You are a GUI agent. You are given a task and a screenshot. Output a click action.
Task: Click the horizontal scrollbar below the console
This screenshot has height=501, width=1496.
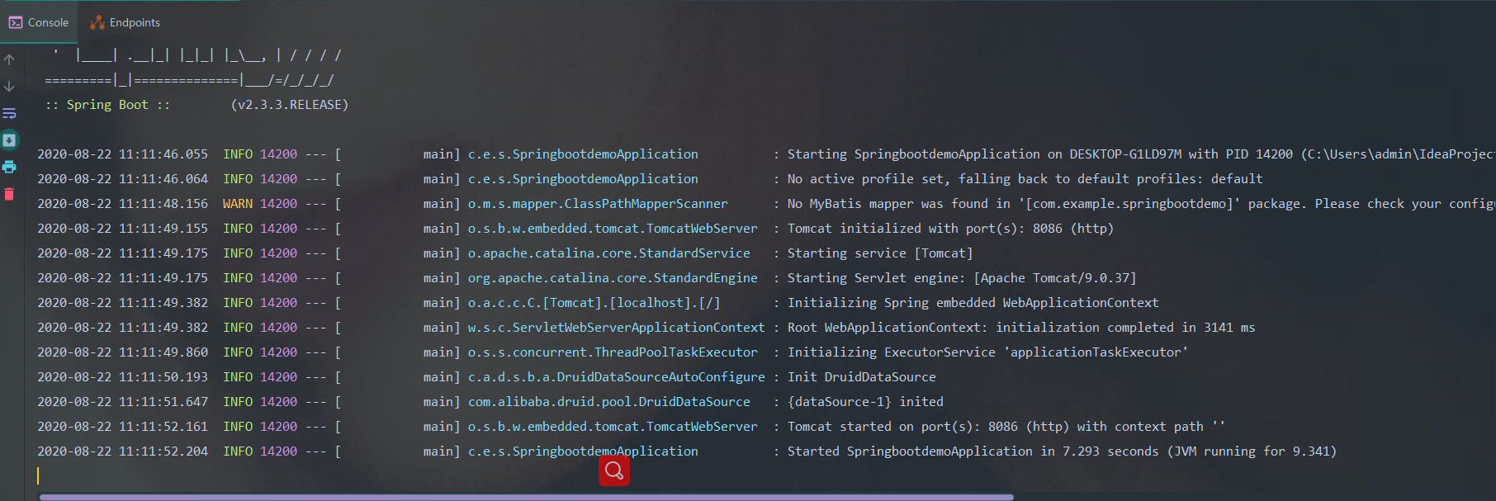526,497
